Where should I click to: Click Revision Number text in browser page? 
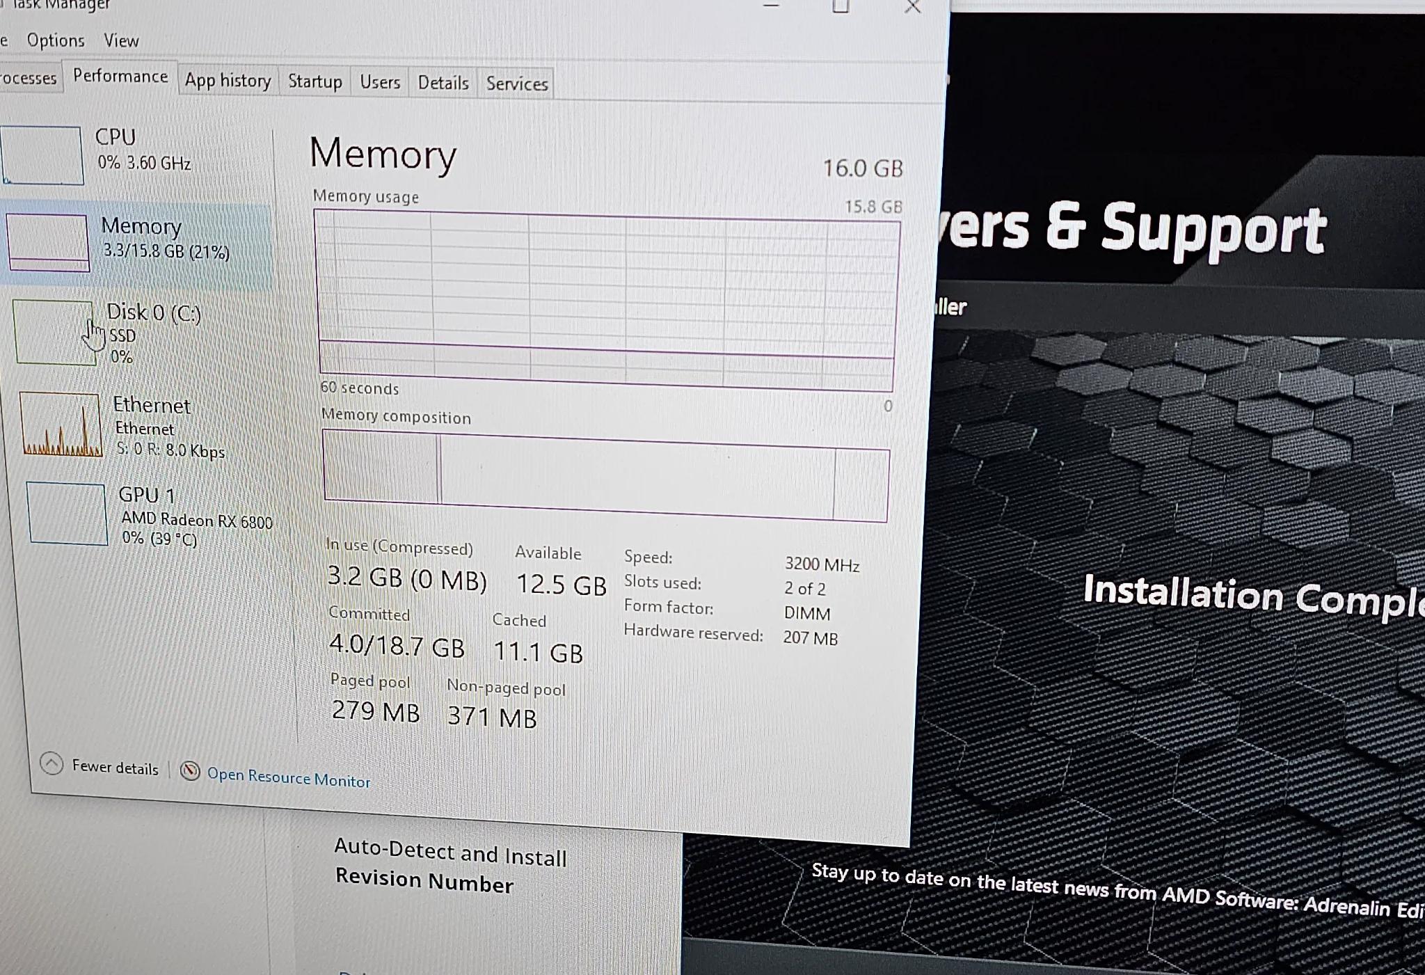[x=424, y=881]
